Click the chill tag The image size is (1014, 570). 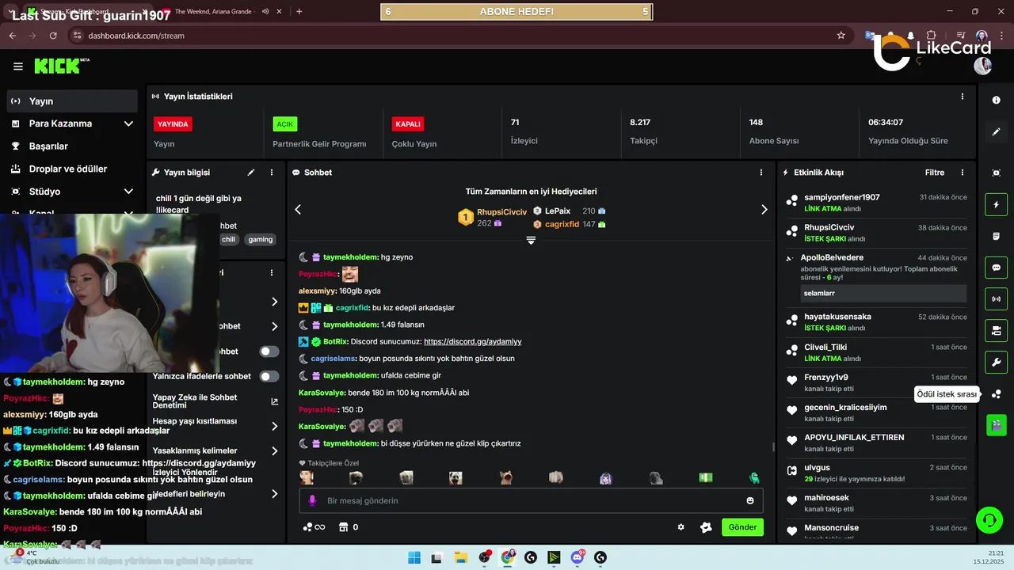click(x=229, y=239)
